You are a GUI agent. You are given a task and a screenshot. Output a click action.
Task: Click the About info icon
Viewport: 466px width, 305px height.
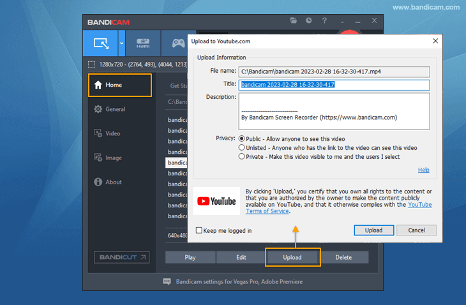point(98,182)
